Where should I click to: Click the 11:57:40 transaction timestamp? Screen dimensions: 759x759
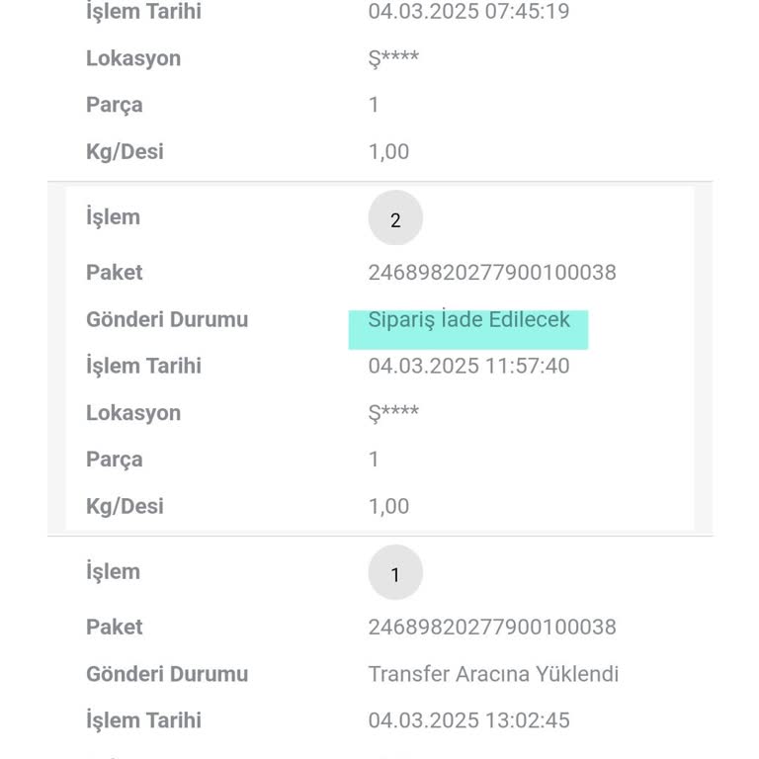(468, 367)
